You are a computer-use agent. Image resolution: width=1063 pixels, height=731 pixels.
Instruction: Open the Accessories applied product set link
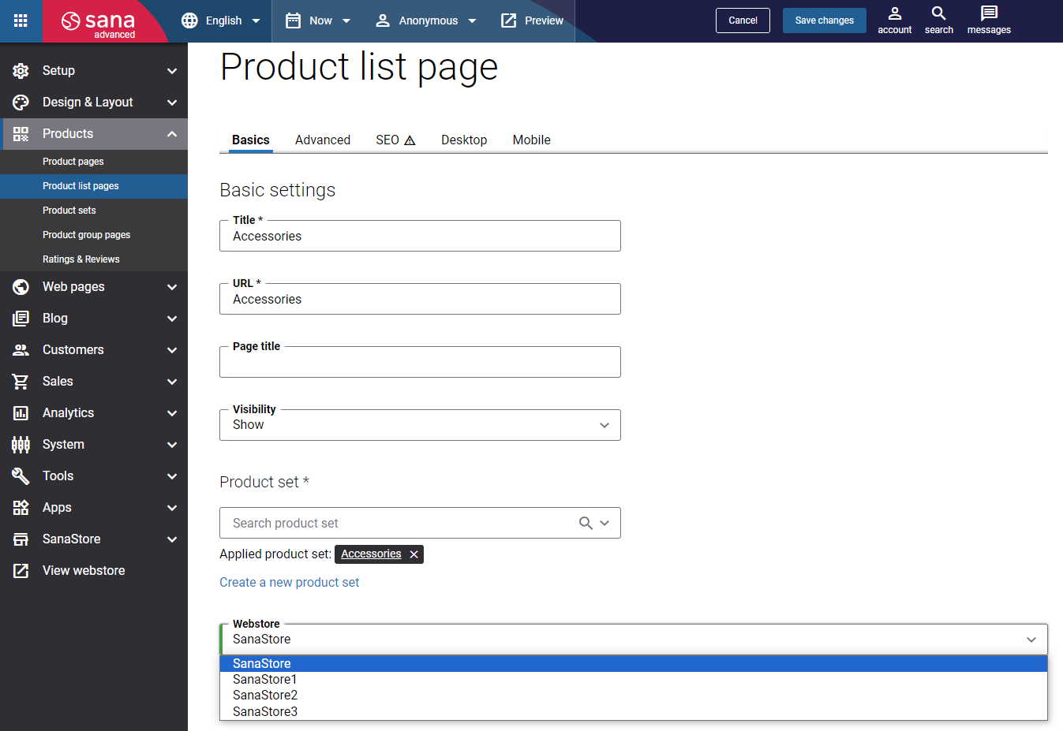[371, 554]
